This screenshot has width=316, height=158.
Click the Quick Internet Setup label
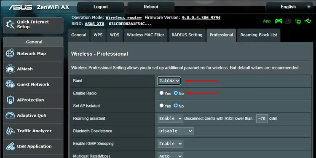point(33,24)
